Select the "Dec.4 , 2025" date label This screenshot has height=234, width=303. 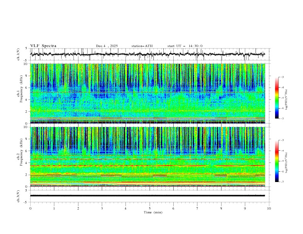pyautogui.click(x=107, y=46)
